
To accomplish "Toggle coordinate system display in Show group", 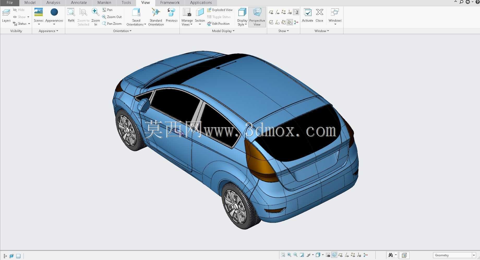I will click(290, 12).
